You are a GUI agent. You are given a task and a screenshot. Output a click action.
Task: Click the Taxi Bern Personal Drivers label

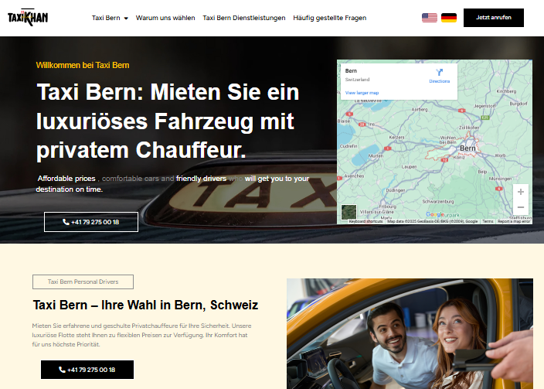pos(83,282)
